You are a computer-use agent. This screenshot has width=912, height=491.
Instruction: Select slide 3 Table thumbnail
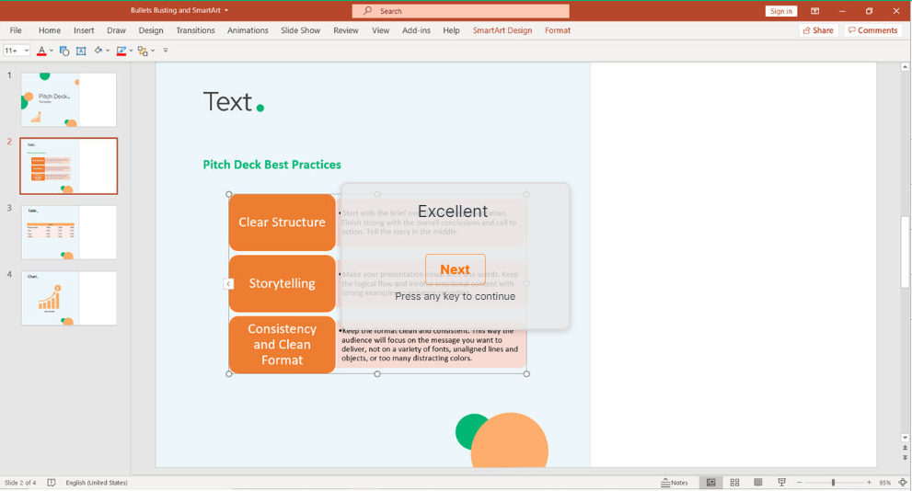pyautogui.click(x=69, y=233)
